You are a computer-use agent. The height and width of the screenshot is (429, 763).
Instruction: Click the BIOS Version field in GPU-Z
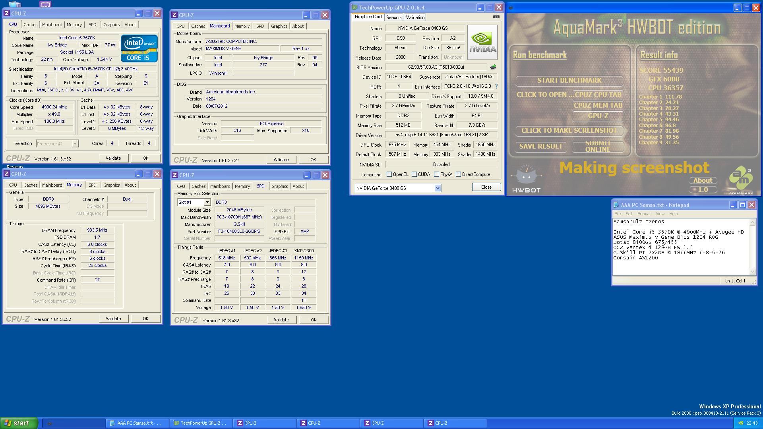(436, 67)
